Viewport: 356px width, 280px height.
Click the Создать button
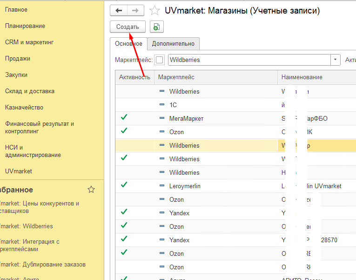(128, 27)
